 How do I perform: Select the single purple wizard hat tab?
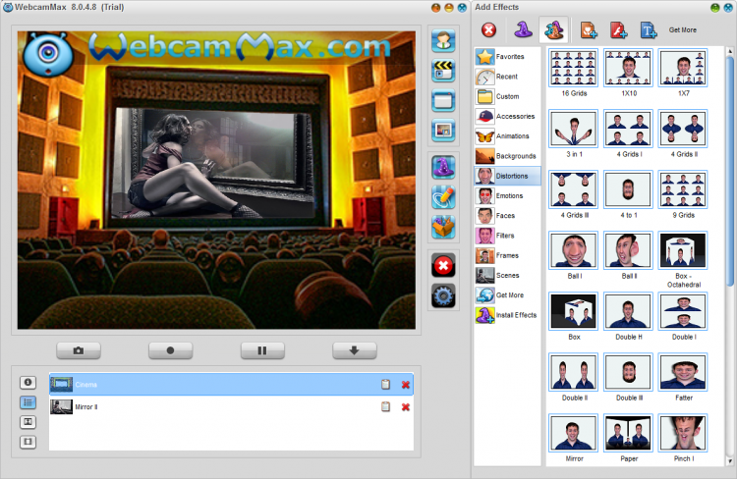[523, 29]
